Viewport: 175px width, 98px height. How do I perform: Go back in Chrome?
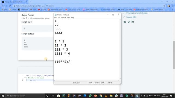tap(2, 6)
